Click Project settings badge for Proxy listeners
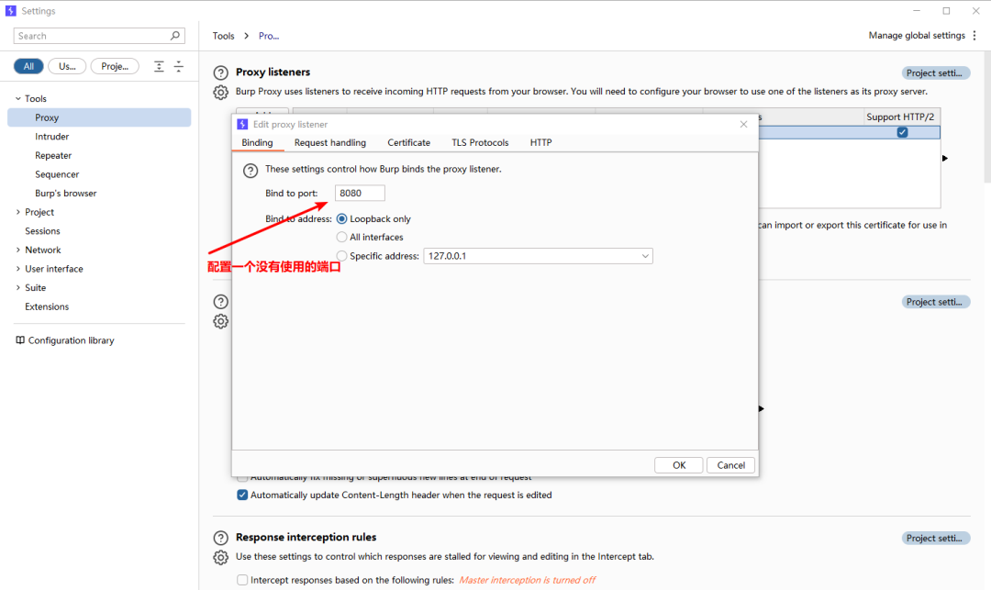The width and height of the screenshot is (991, 590). (935, 73)
